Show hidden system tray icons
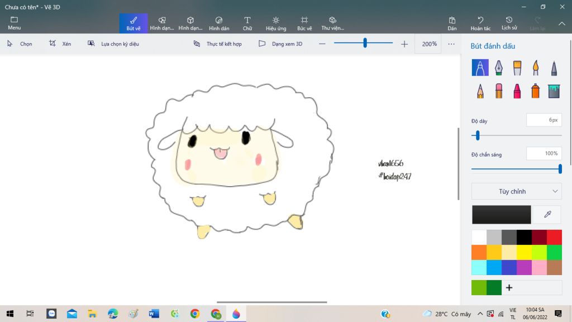 480,314
